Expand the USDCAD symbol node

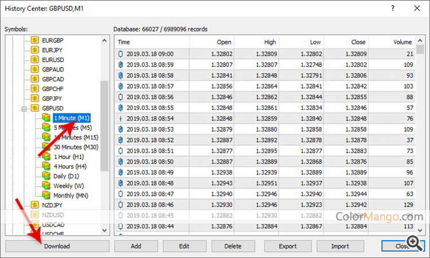24,224
